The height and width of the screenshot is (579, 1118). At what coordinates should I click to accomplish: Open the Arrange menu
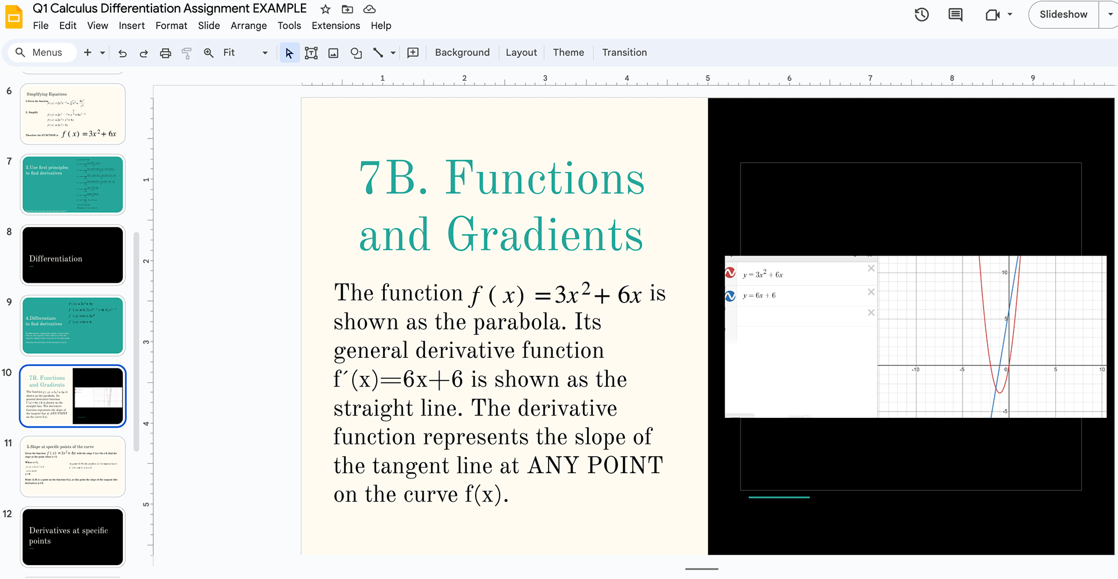(249, 26)
